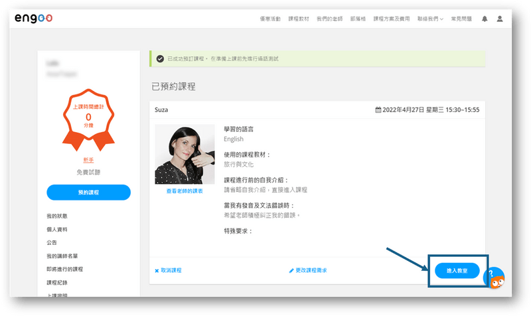Open the notifications bell
This screenshot has width=531, height=316.
tap(485, 19)
